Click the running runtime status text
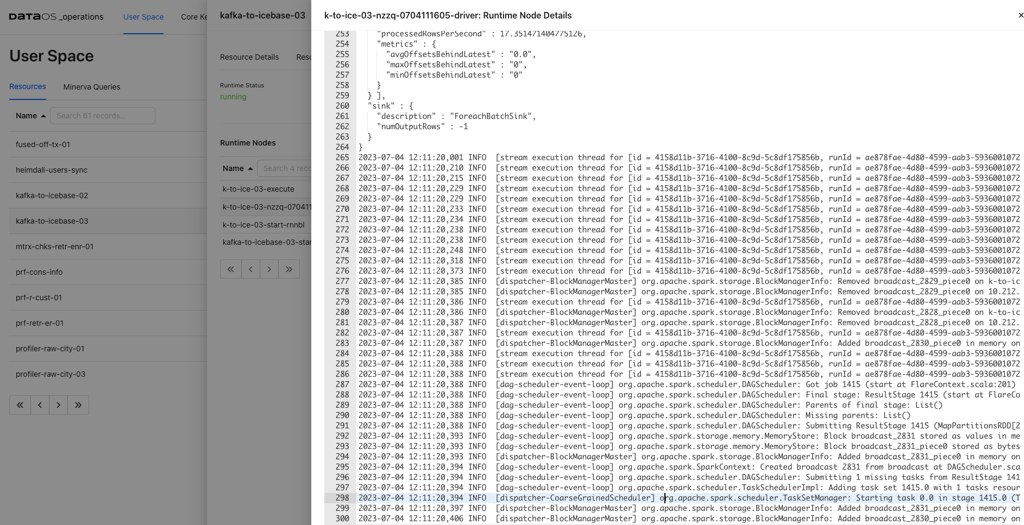1024x525 pixels. pyautogui.click(x=233, y=97)
